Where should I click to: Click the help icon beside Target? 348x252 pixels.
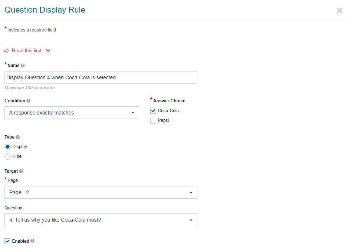(21, 171)
